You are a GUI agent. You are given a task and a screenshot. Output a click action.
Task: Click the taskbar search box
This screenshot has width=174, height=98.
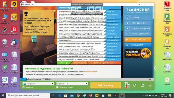[28, 96]
